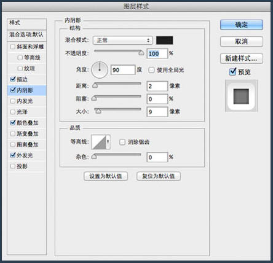The height and width of the screenshot is (263, 273).
Task: Enable the 纹理 checkbox
Action: (20, 68)
